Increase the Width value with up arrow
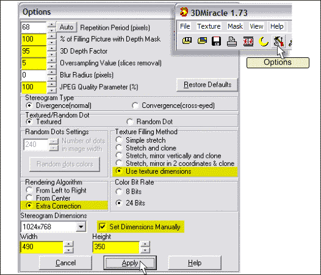Viewport: 321px width, 275px height. [x=68, y=244]
